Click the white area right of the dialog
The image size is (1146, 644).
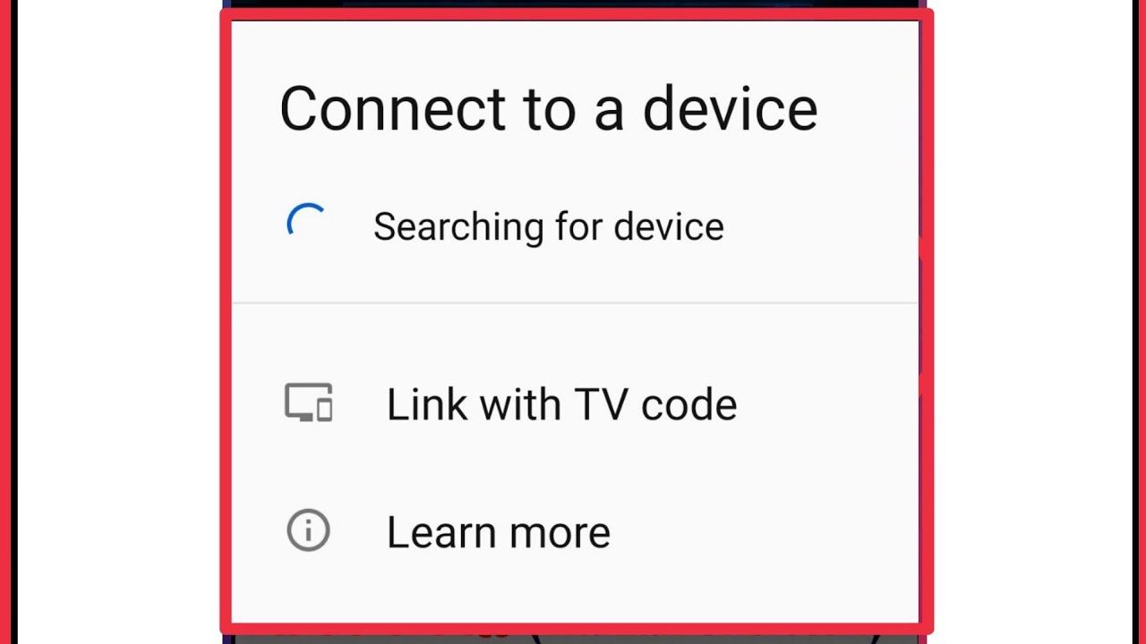(1033, 322)
